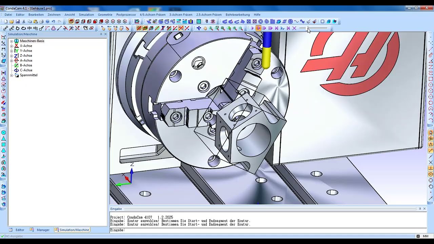The width and height of the screenshot is (434, 244).
Task: Click the highlighted orange wireframe cube view icon
Action: click(71, 21)
